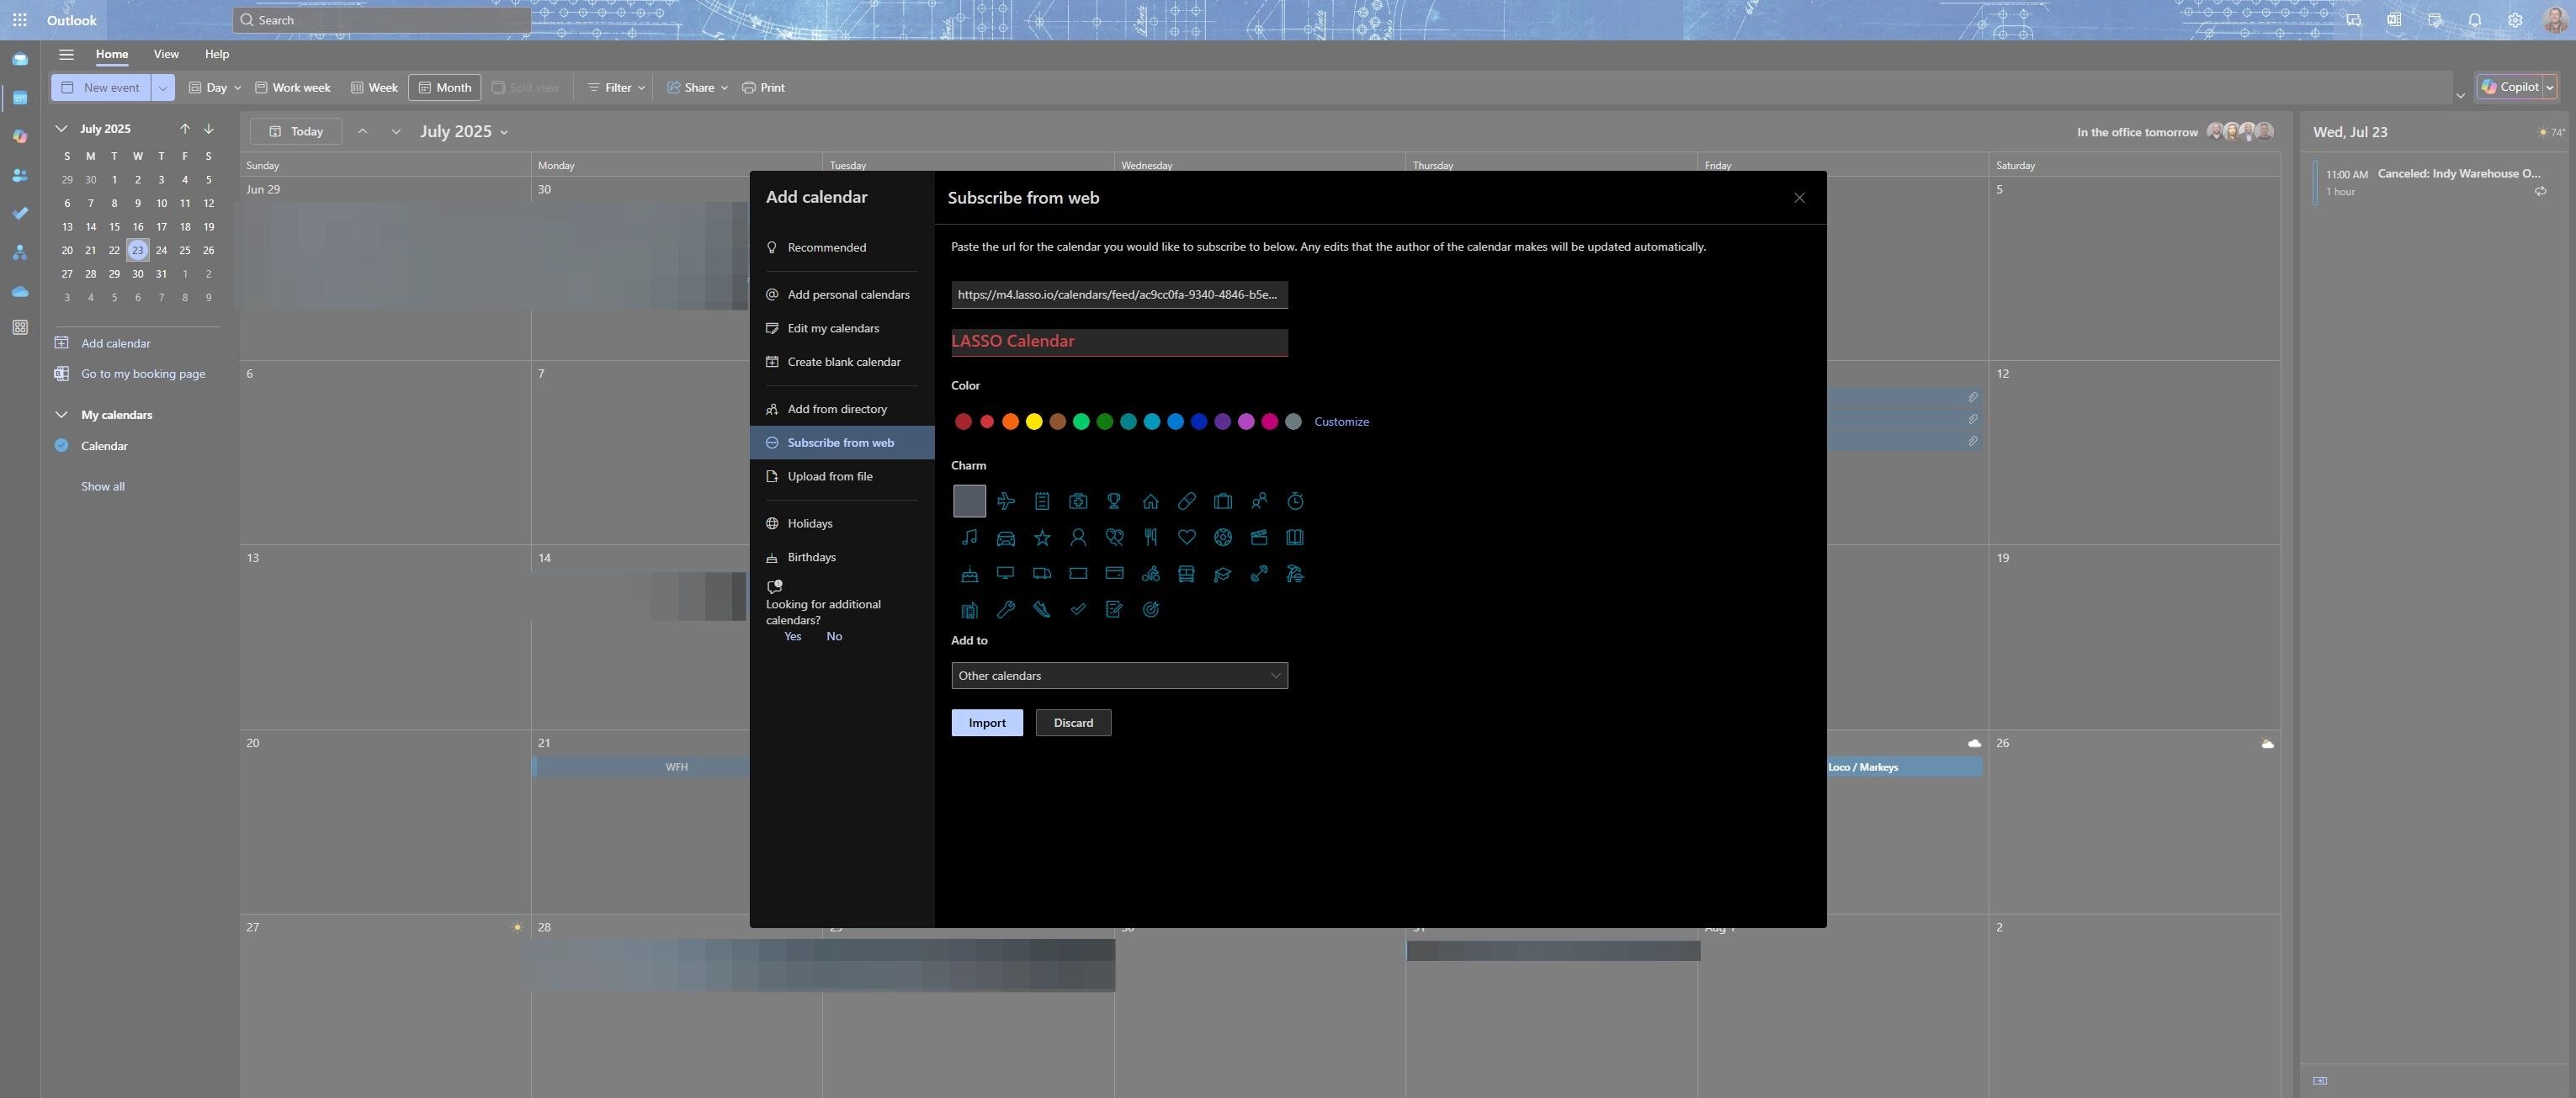This screenshot has width=2576, height=1098.
Task: Click the Customize color link
Action: tap(1340, 422)
